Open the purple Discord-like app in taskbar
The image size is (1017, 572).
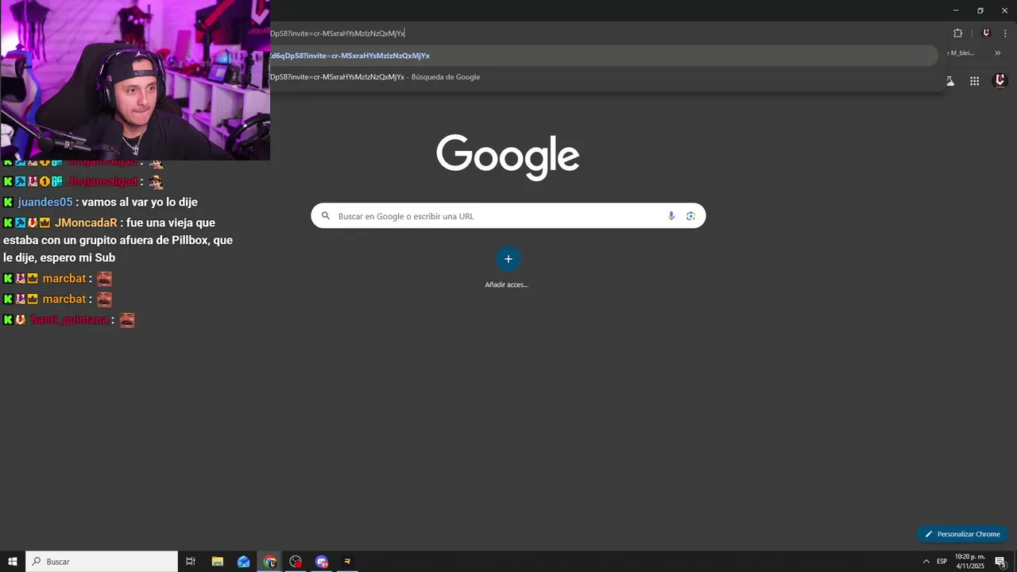point(322,562)
